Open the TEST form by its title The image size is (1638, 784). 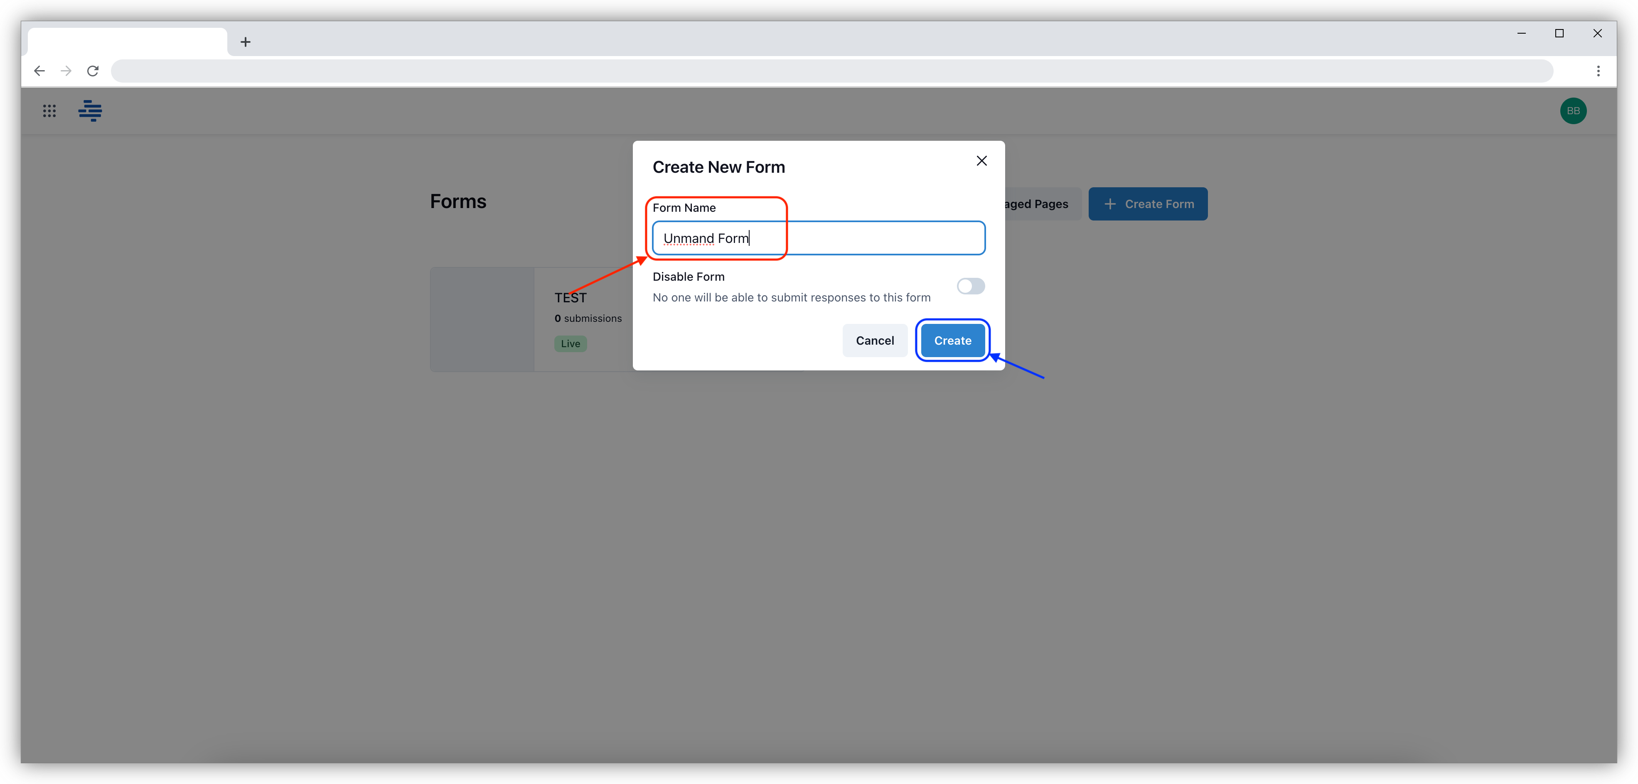pos(571,297)
